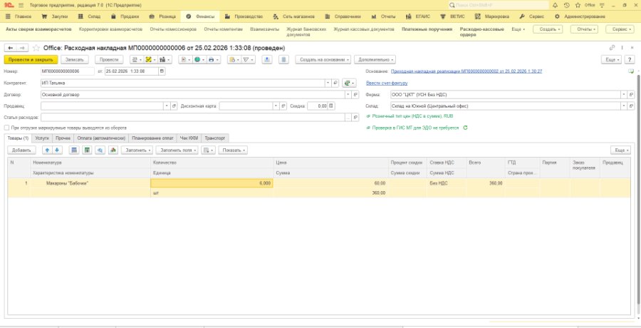Click the calculator icon next to Скидка field
Image resolution: width=641 pixels, height=328 pixels.
pyautogui.click(x=331, y=106)
